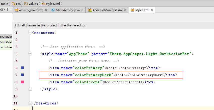Open the colorPrimaryDark gutter color swatch
Image resolution: width=214 pixels, height=110 pixels.
pyautogui.click(x=22, y=75)
